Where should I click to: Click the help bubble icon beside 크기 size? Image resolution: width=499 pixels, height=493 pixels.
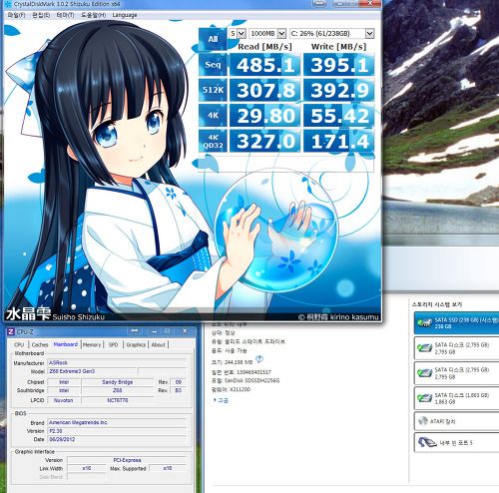[259, 359]
